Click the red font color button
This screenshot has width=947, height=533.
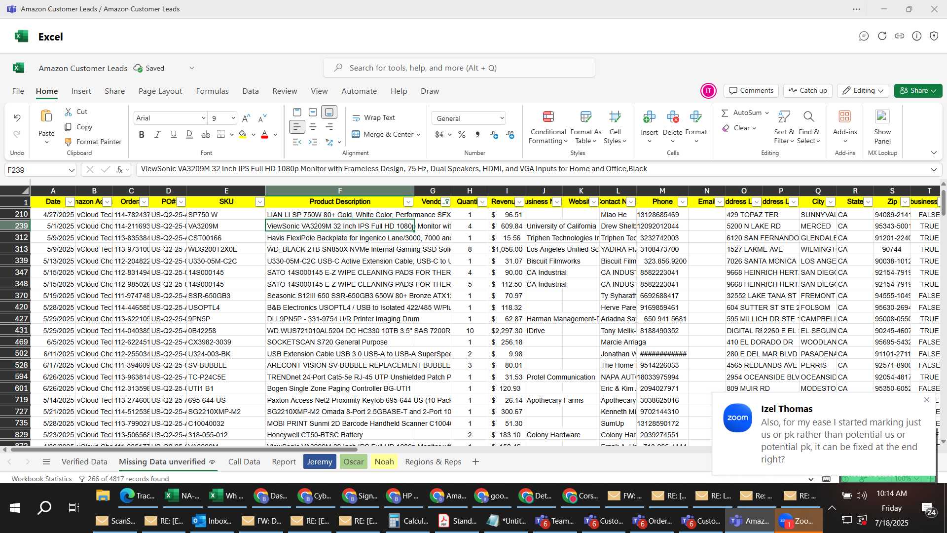click(x=264, y=134)
